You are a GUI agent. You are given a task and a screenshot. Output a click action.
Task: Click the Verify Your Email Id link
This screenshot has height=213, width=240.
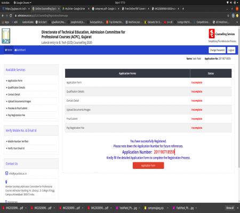coord(16,148)
